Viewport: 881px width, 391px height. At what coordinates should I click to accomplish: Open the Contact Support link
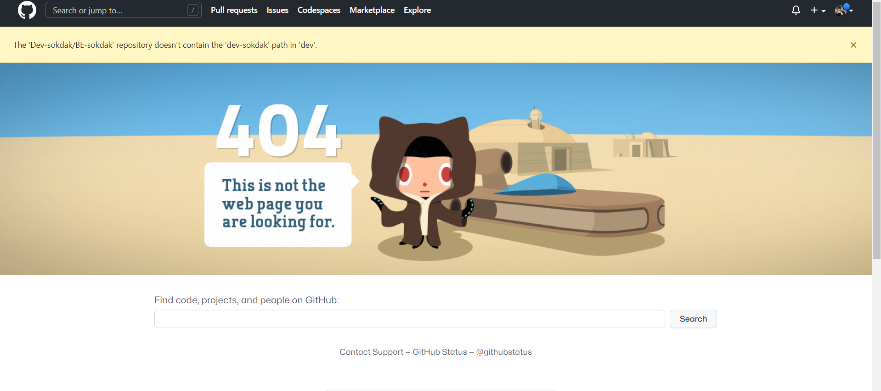point(371,352)
